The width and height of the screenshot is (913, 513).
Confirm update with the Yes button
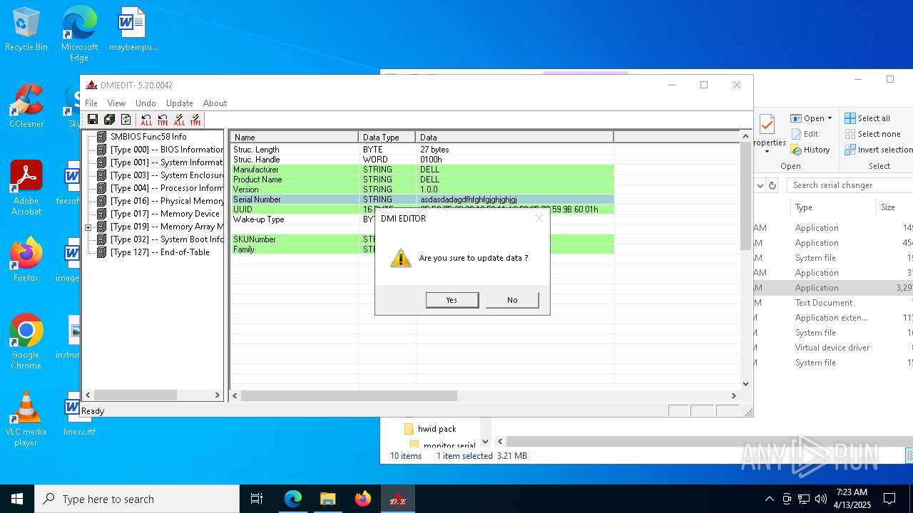[452, 300]
